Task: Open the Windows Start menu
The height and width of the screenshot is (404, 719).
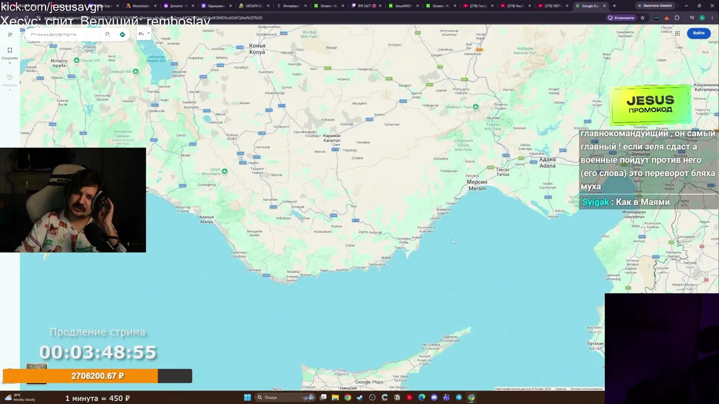Action: pos(247,397)
